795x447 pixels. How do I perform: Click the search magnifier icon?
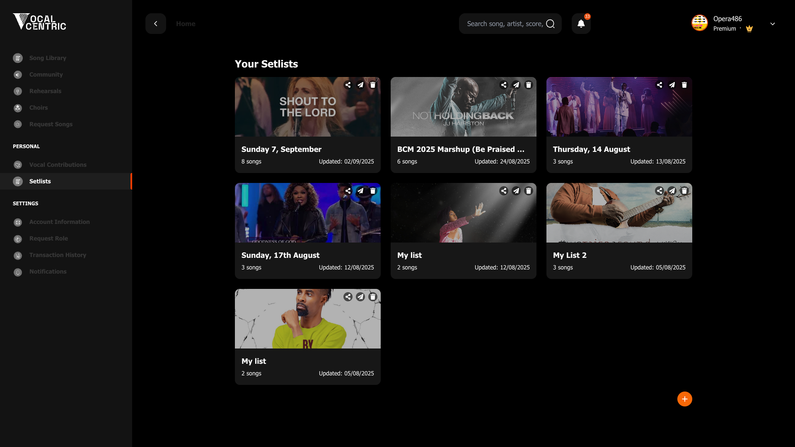point(550,24)
